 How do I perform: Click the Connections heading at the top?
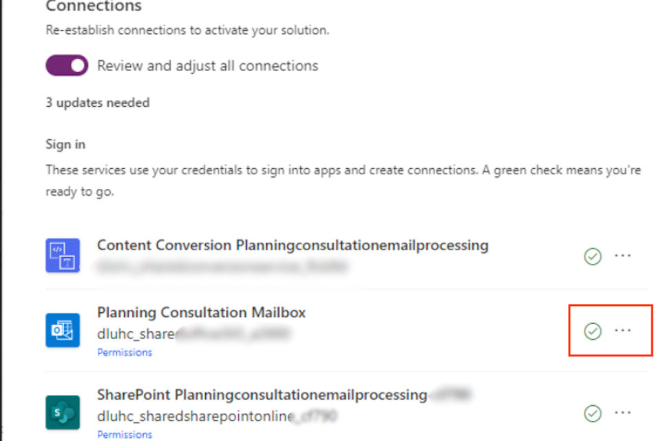[x=93, y=7]
